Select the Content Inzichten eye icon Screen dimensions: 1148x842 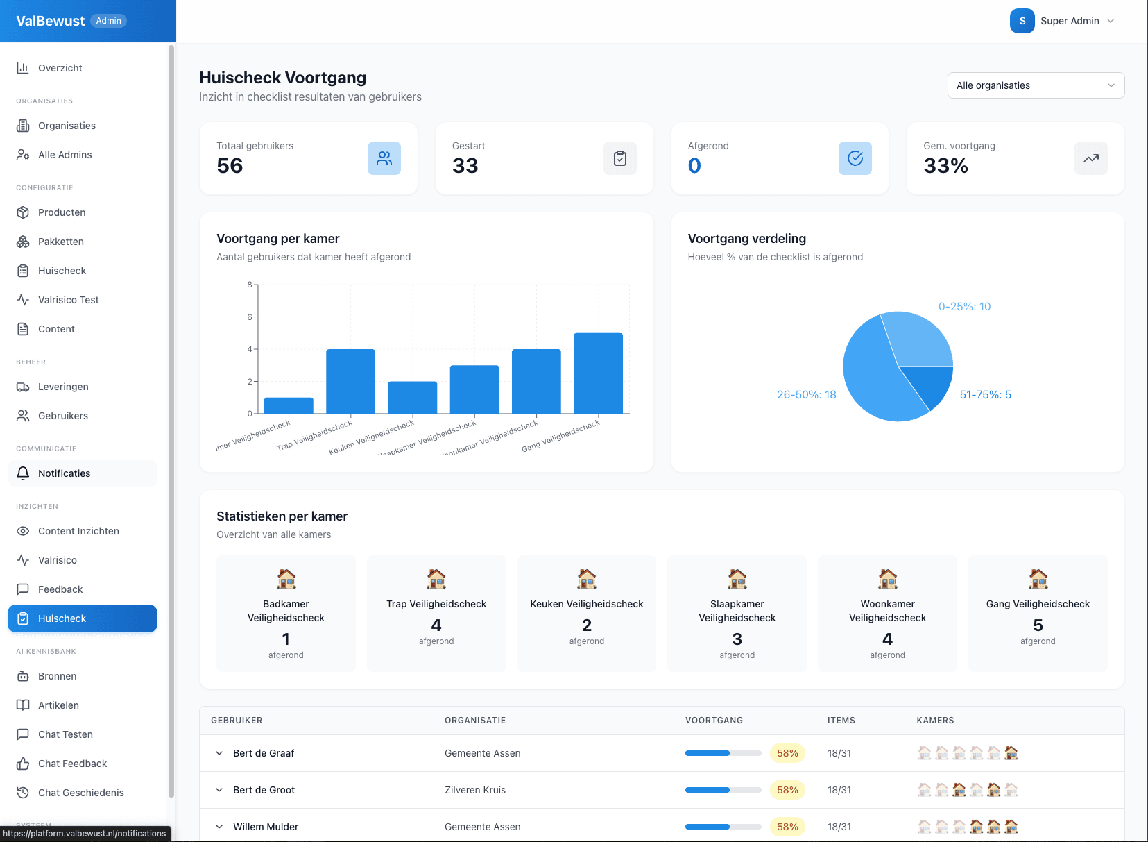point(23,531)
